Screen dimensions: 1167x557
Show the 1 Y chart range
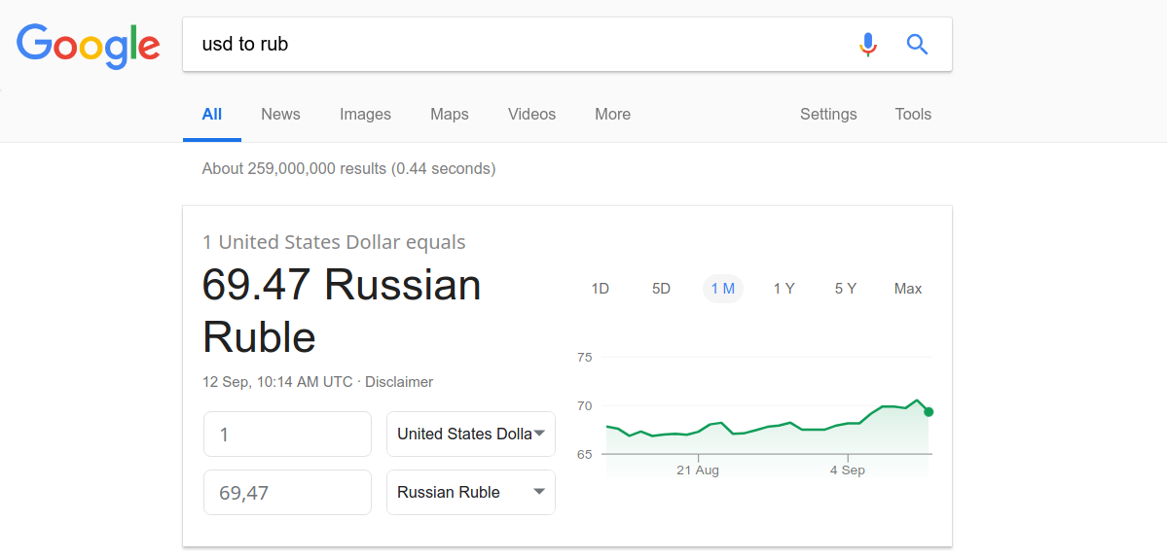point(784,289)
